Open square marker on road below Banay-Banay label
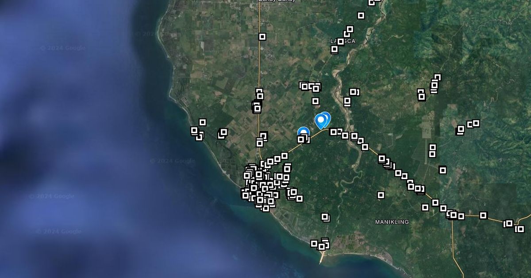This screenshot has width=531, height=278. pyautogui.click(x=262, y=37)
